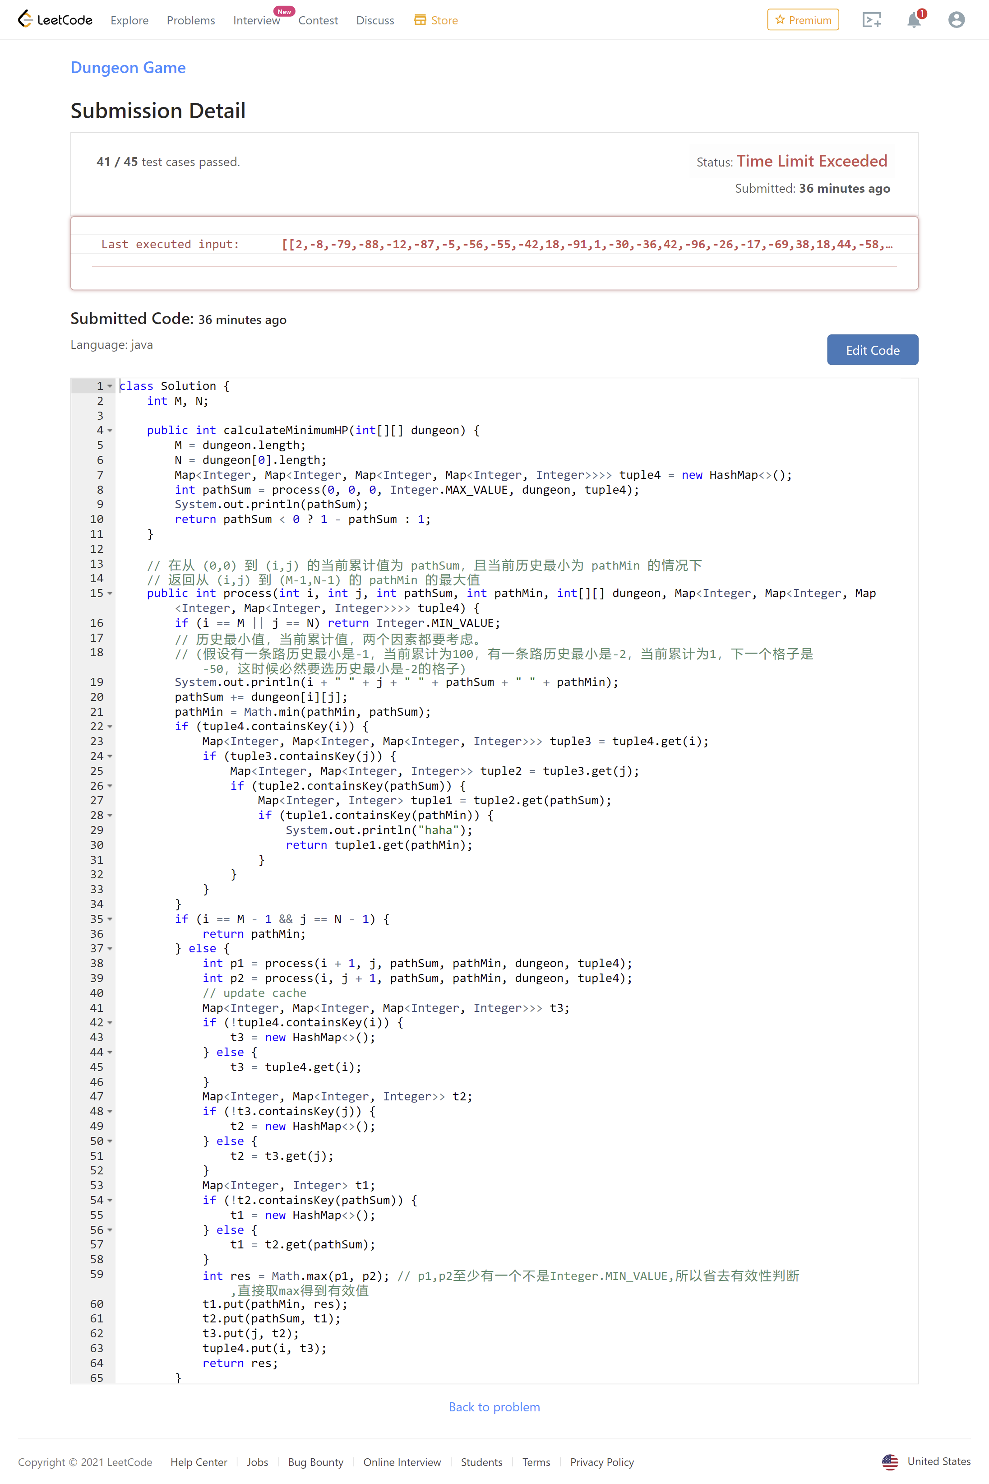
Task: Collapse the calculateMinimumHP method fold on line 4
Action: pos(111,430)
